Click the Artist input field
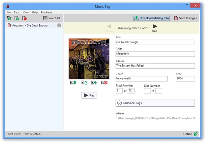Viewport: 206px width, 143px height. coord(155,54)
